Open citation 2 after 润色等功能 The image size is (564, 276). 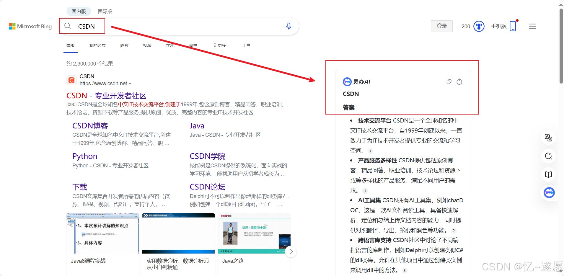pyautogui.click(x=454, y=231)
